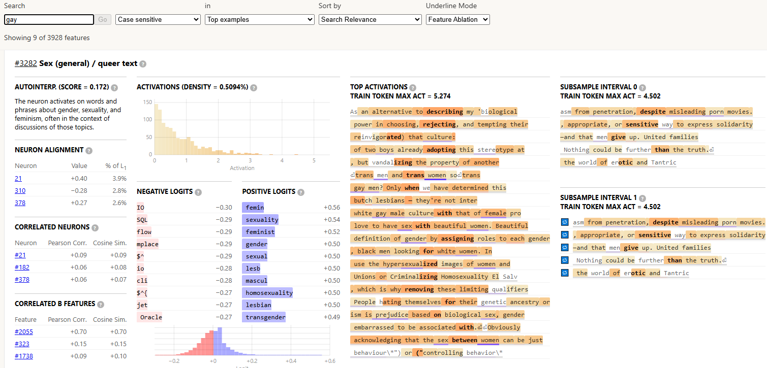
Task: Click the 'jet' negative logit token
Action: tap(142, 305)
